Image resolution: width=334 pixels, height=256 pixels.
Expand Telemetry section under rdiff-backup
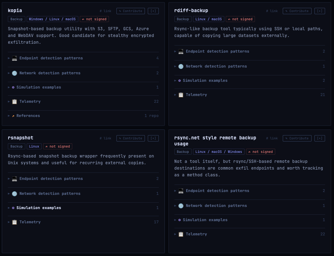point(196,95)
